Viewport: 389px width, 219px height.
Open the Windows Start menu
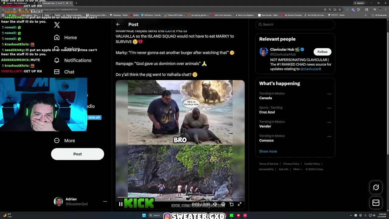point(144,215)
